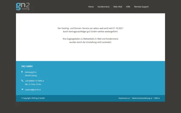Click the Copyright 2025 gn2 GmbH text
Screen dimensions: 181x113
click(33, 98)
